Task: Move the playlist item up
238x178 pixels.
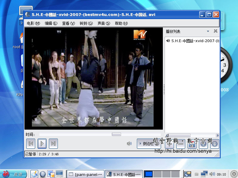Action: pos(203,144)
